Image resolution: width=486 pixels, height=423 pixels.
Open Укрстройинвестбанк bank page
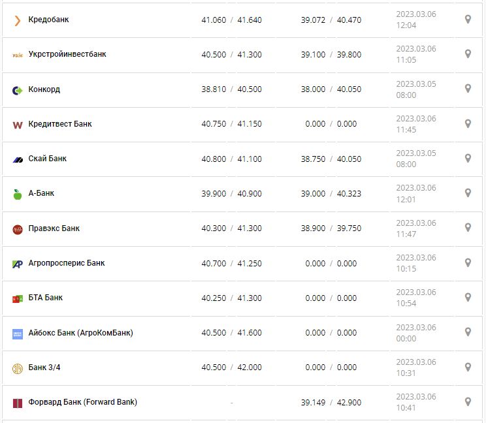pos(67,54)
